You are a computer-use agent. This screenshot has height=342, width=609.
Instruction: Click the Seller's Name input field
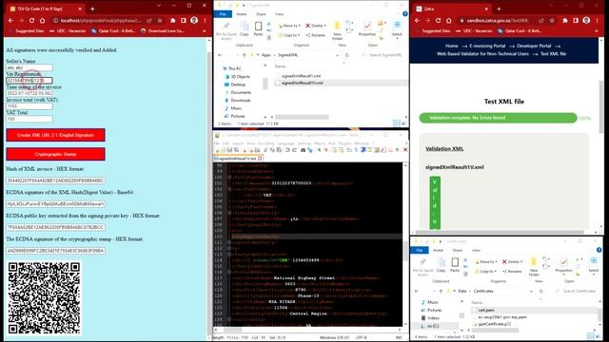point(29,67)
